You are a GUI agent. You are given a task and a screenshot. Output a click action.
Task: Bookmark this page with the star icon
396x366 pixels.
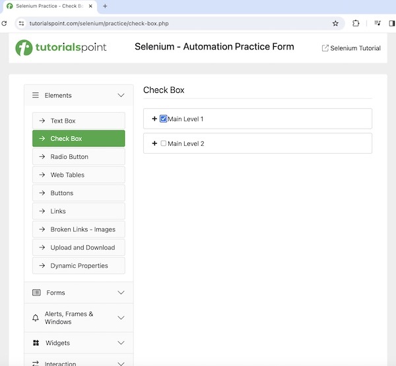click(x=335, y=23)
